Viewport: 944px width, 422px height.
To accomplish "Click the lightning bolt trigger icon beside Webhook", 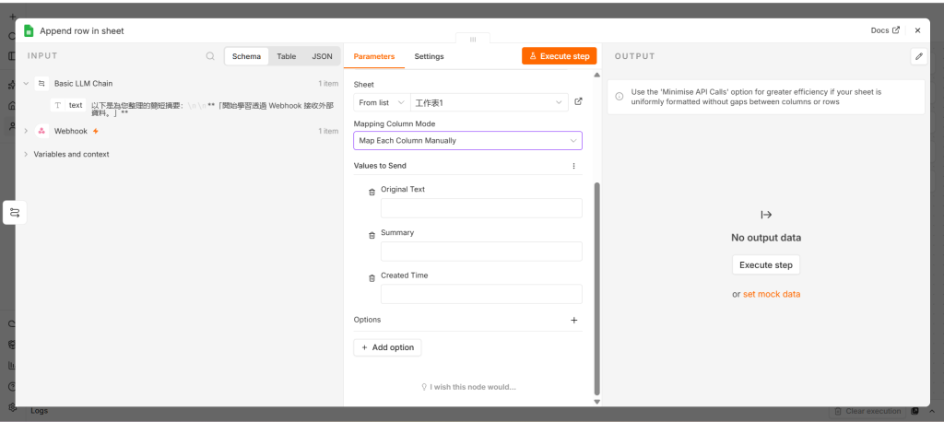I will 95,131.
